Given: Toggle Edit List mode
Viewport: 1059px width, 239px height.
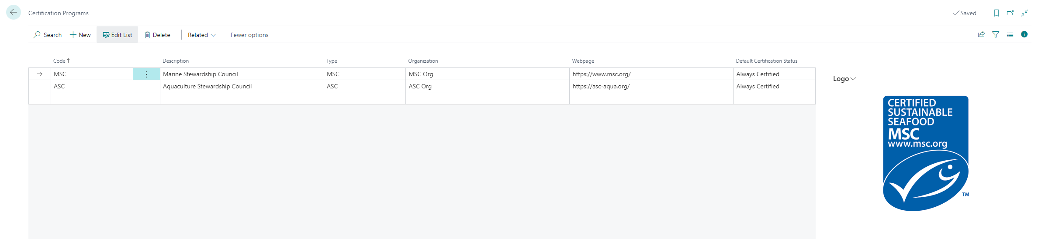Looking at the screenshot, I should (118, 35).
